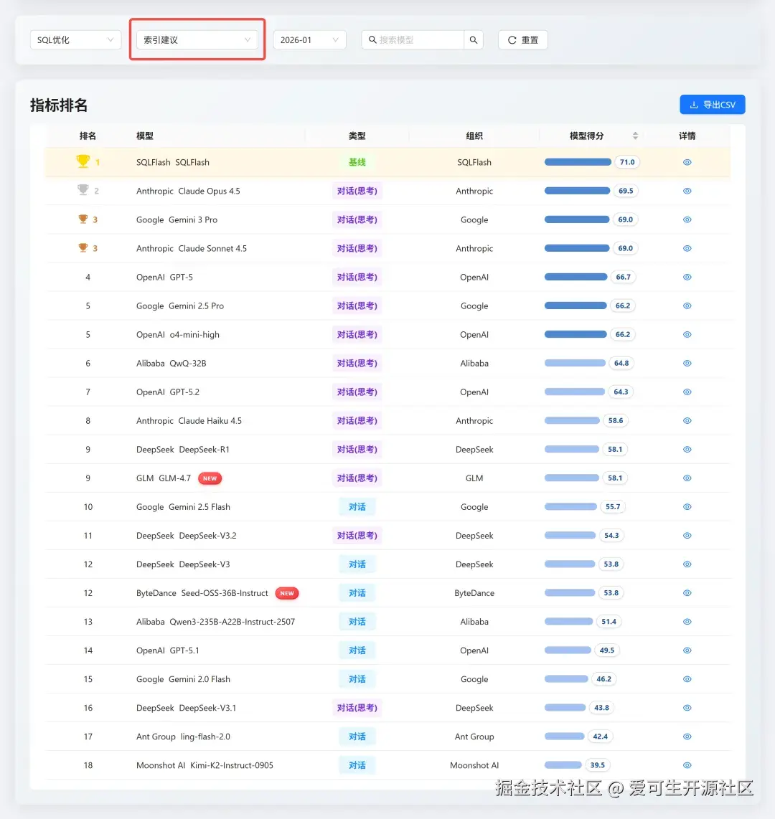Click the 排名 column header
The width and height of the screenshot is (775, 819).
[x=88, y=136]
